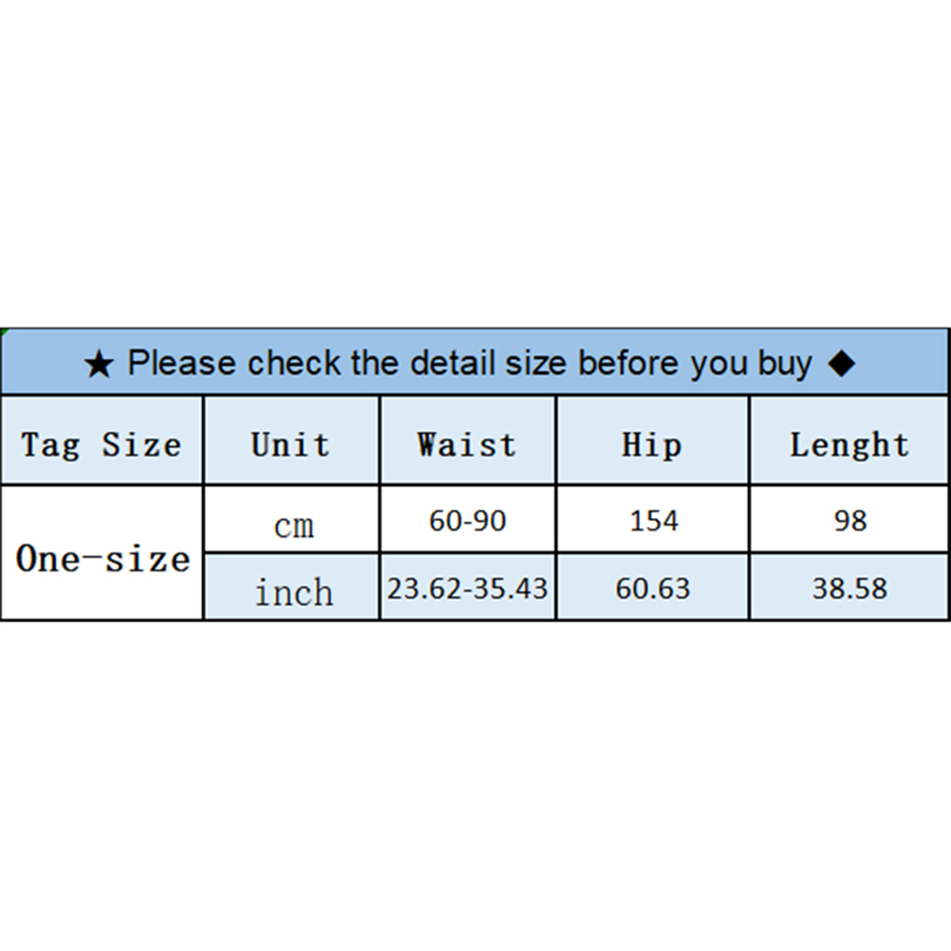This screenshot has width=951, height=951.
Task: Click the 'Waist' column header
Action: (467, 444)
